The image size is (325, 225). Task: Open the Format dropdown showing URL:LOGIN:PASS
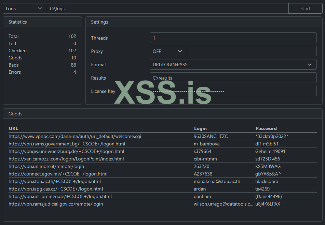[233, 64]
